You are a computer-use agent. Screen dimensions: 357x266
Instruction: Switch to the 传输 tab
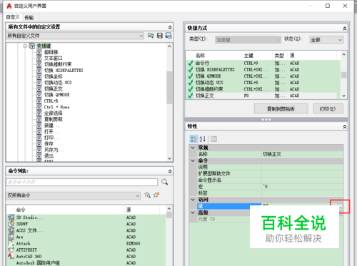click(29, 18)
